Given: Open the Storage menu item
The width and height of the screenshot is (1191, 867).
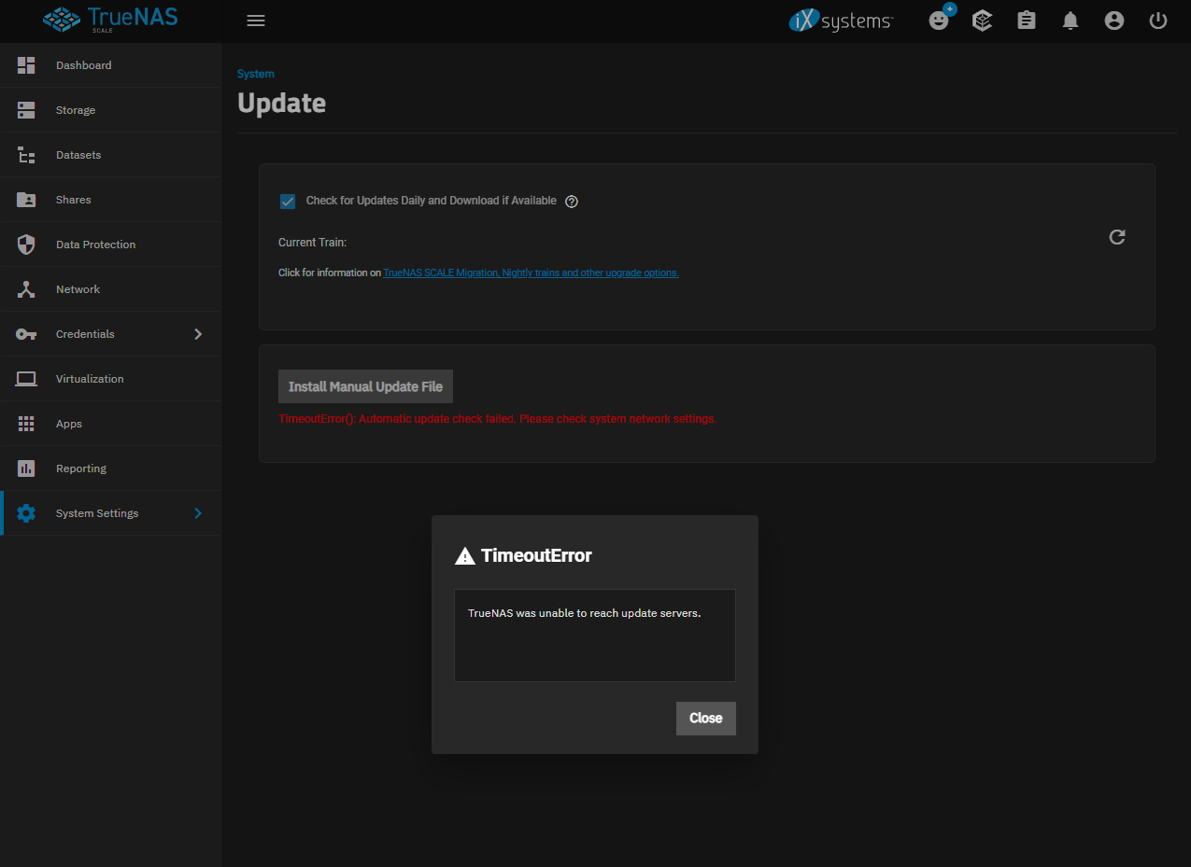Looking at the screenshot, I should pyautogui.click(x=110, y=110).
